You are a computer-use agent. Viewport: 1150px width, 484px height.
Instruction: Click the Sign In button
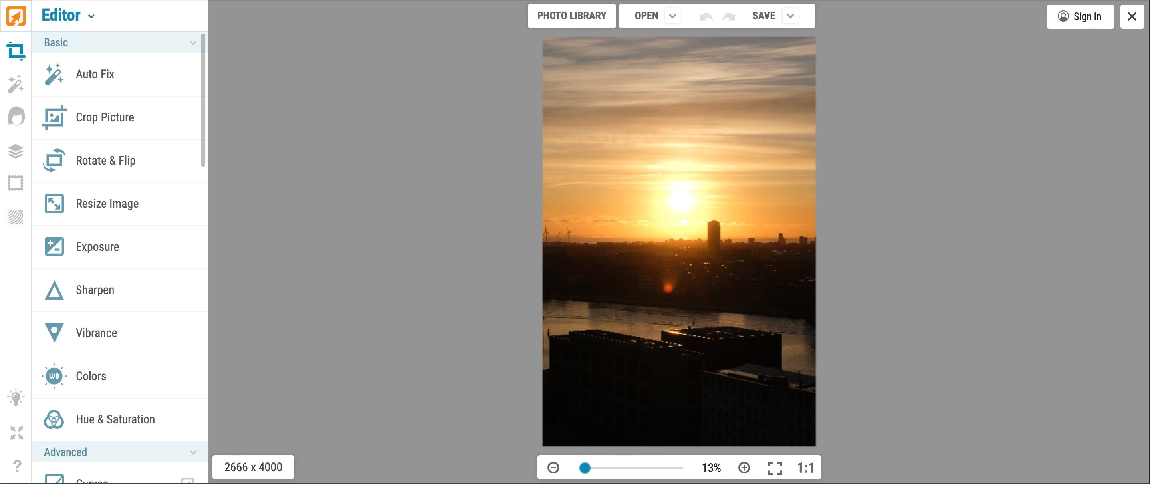(x=1081, y=16)
